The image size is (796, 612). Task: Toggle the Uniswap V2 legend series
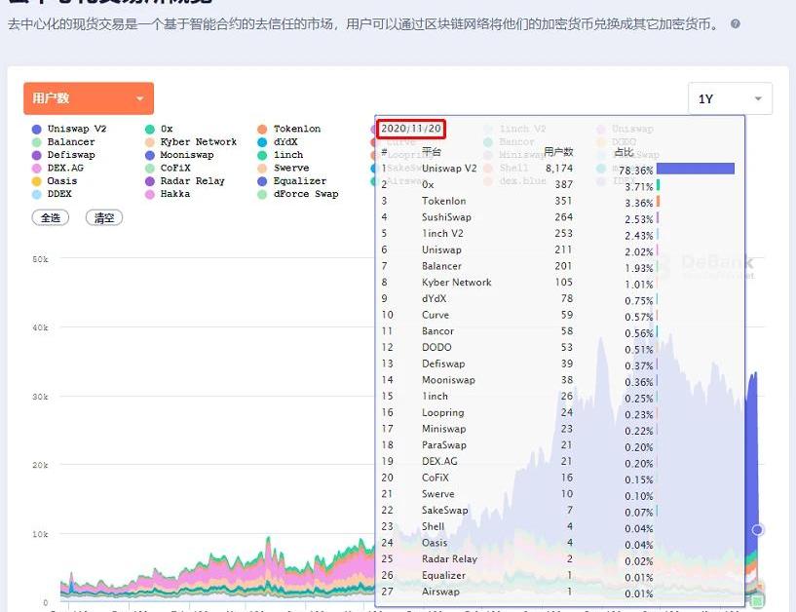[x=69, y=129]
